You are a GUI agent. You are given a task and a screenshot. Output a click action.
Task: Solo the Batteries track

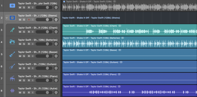[x=24, y=44]
